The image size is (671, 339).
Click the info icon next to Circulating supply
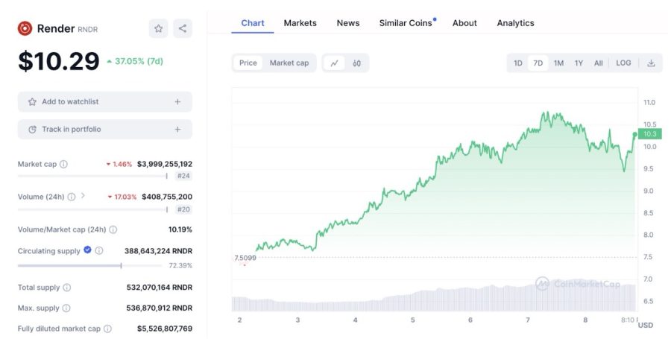pyautogui.click(x=99, y=250)
